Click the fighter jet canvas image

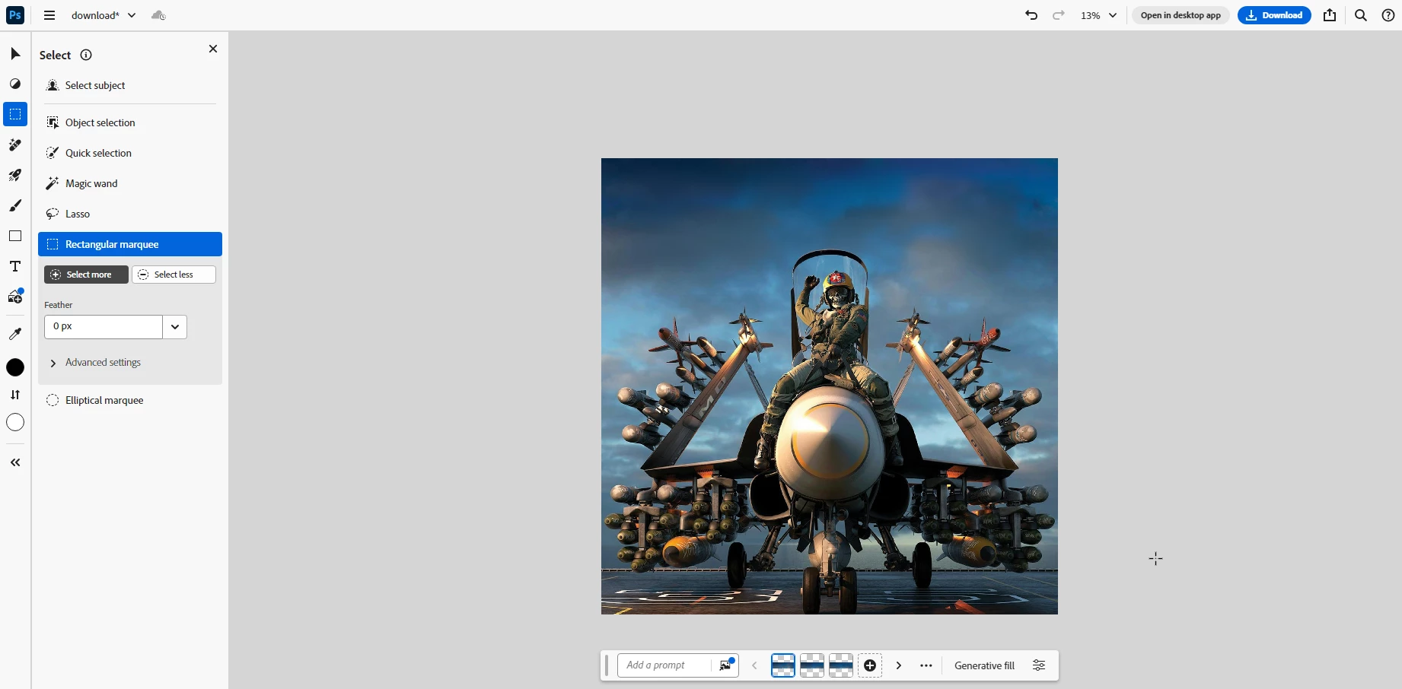point(830,386)
